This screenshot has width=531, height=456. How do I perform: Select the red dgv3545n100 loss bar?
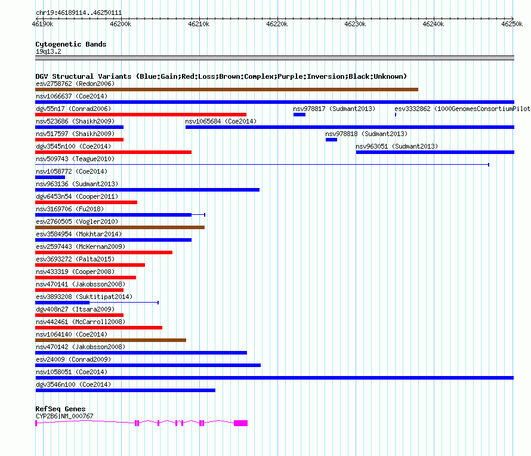pyautogui.click(x=113, y=152)
